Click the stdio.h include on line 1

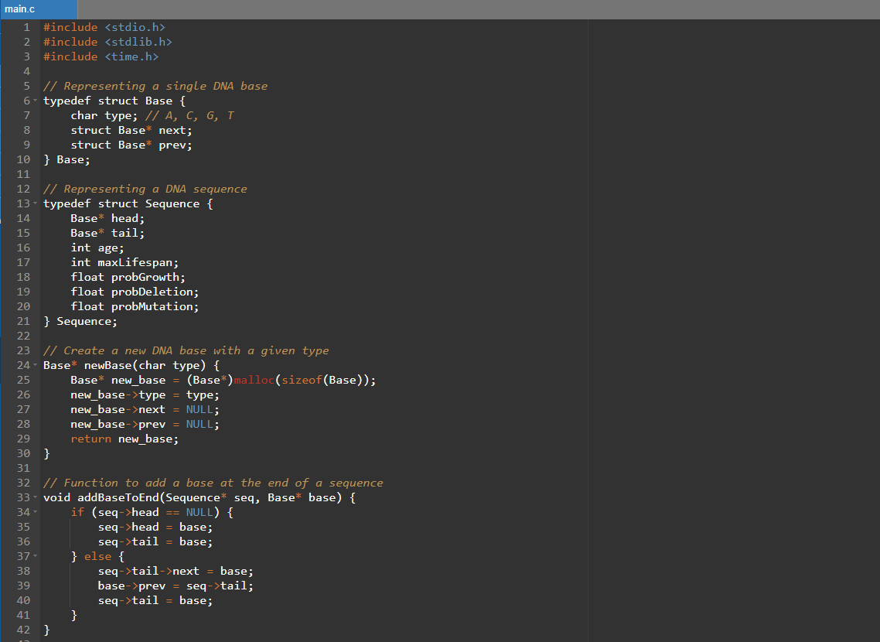135,27
